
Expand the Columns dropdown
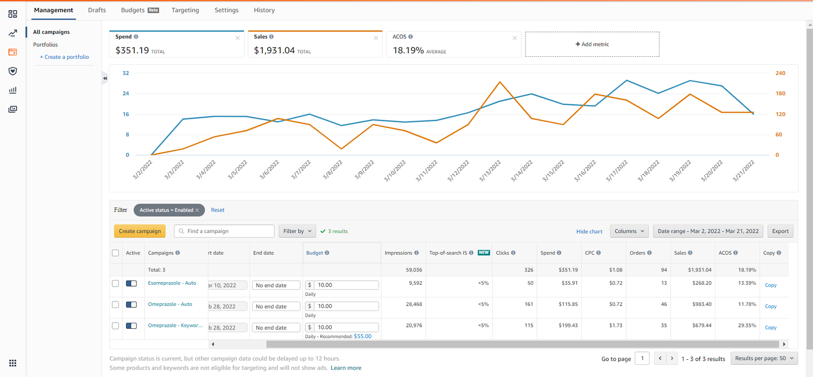pos(629,231)
